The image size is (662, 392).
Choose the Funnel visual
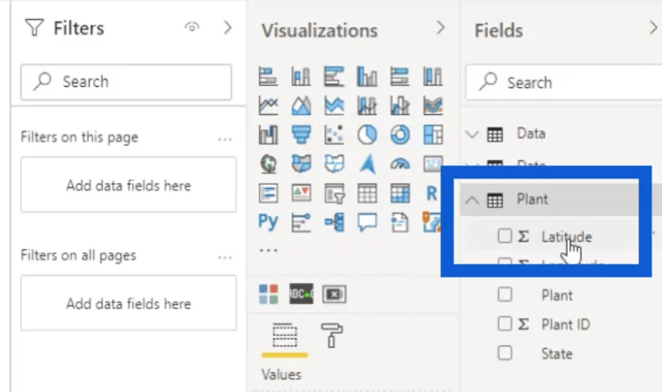click(301, 134)
